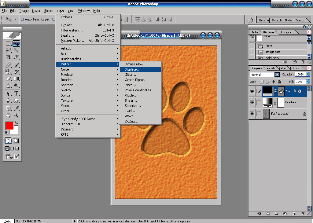The height and width of the screenshot is (223, 313).
Task: Choose Displace... from Distort submenu
Action: point(141,69)
